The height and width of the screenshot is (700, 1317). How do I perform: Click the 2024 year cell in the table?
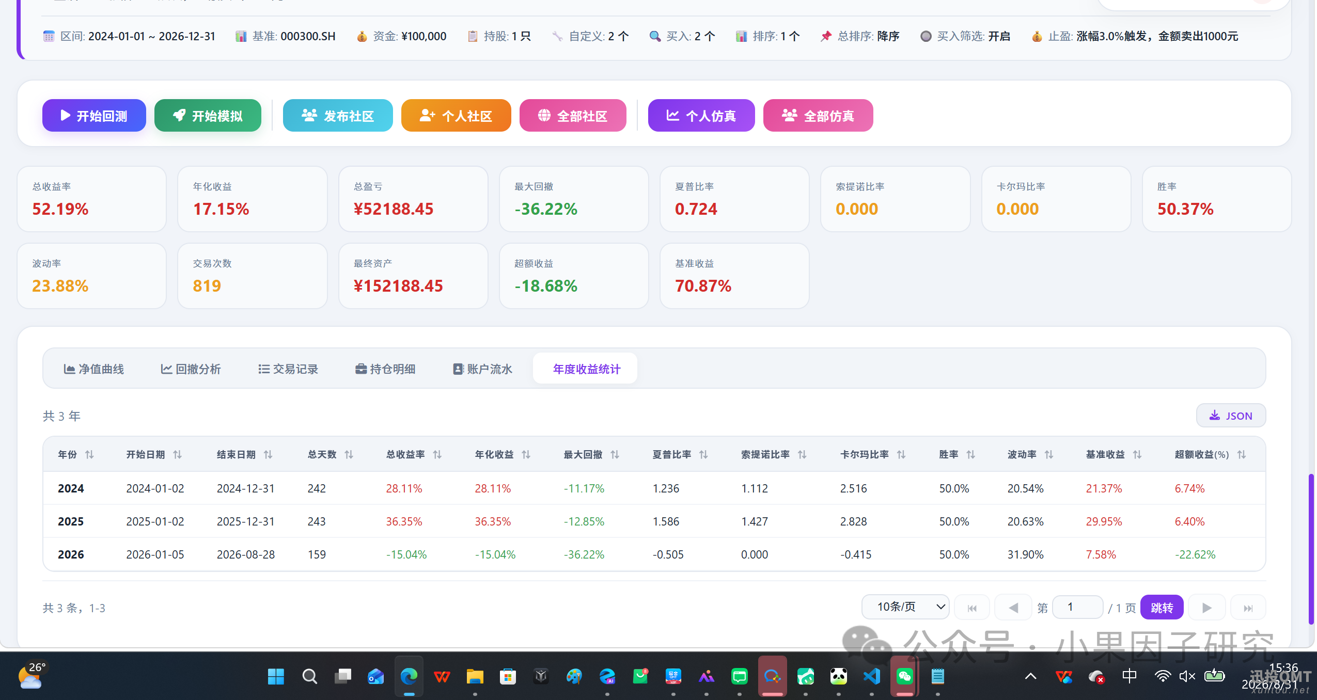point(71,488)
